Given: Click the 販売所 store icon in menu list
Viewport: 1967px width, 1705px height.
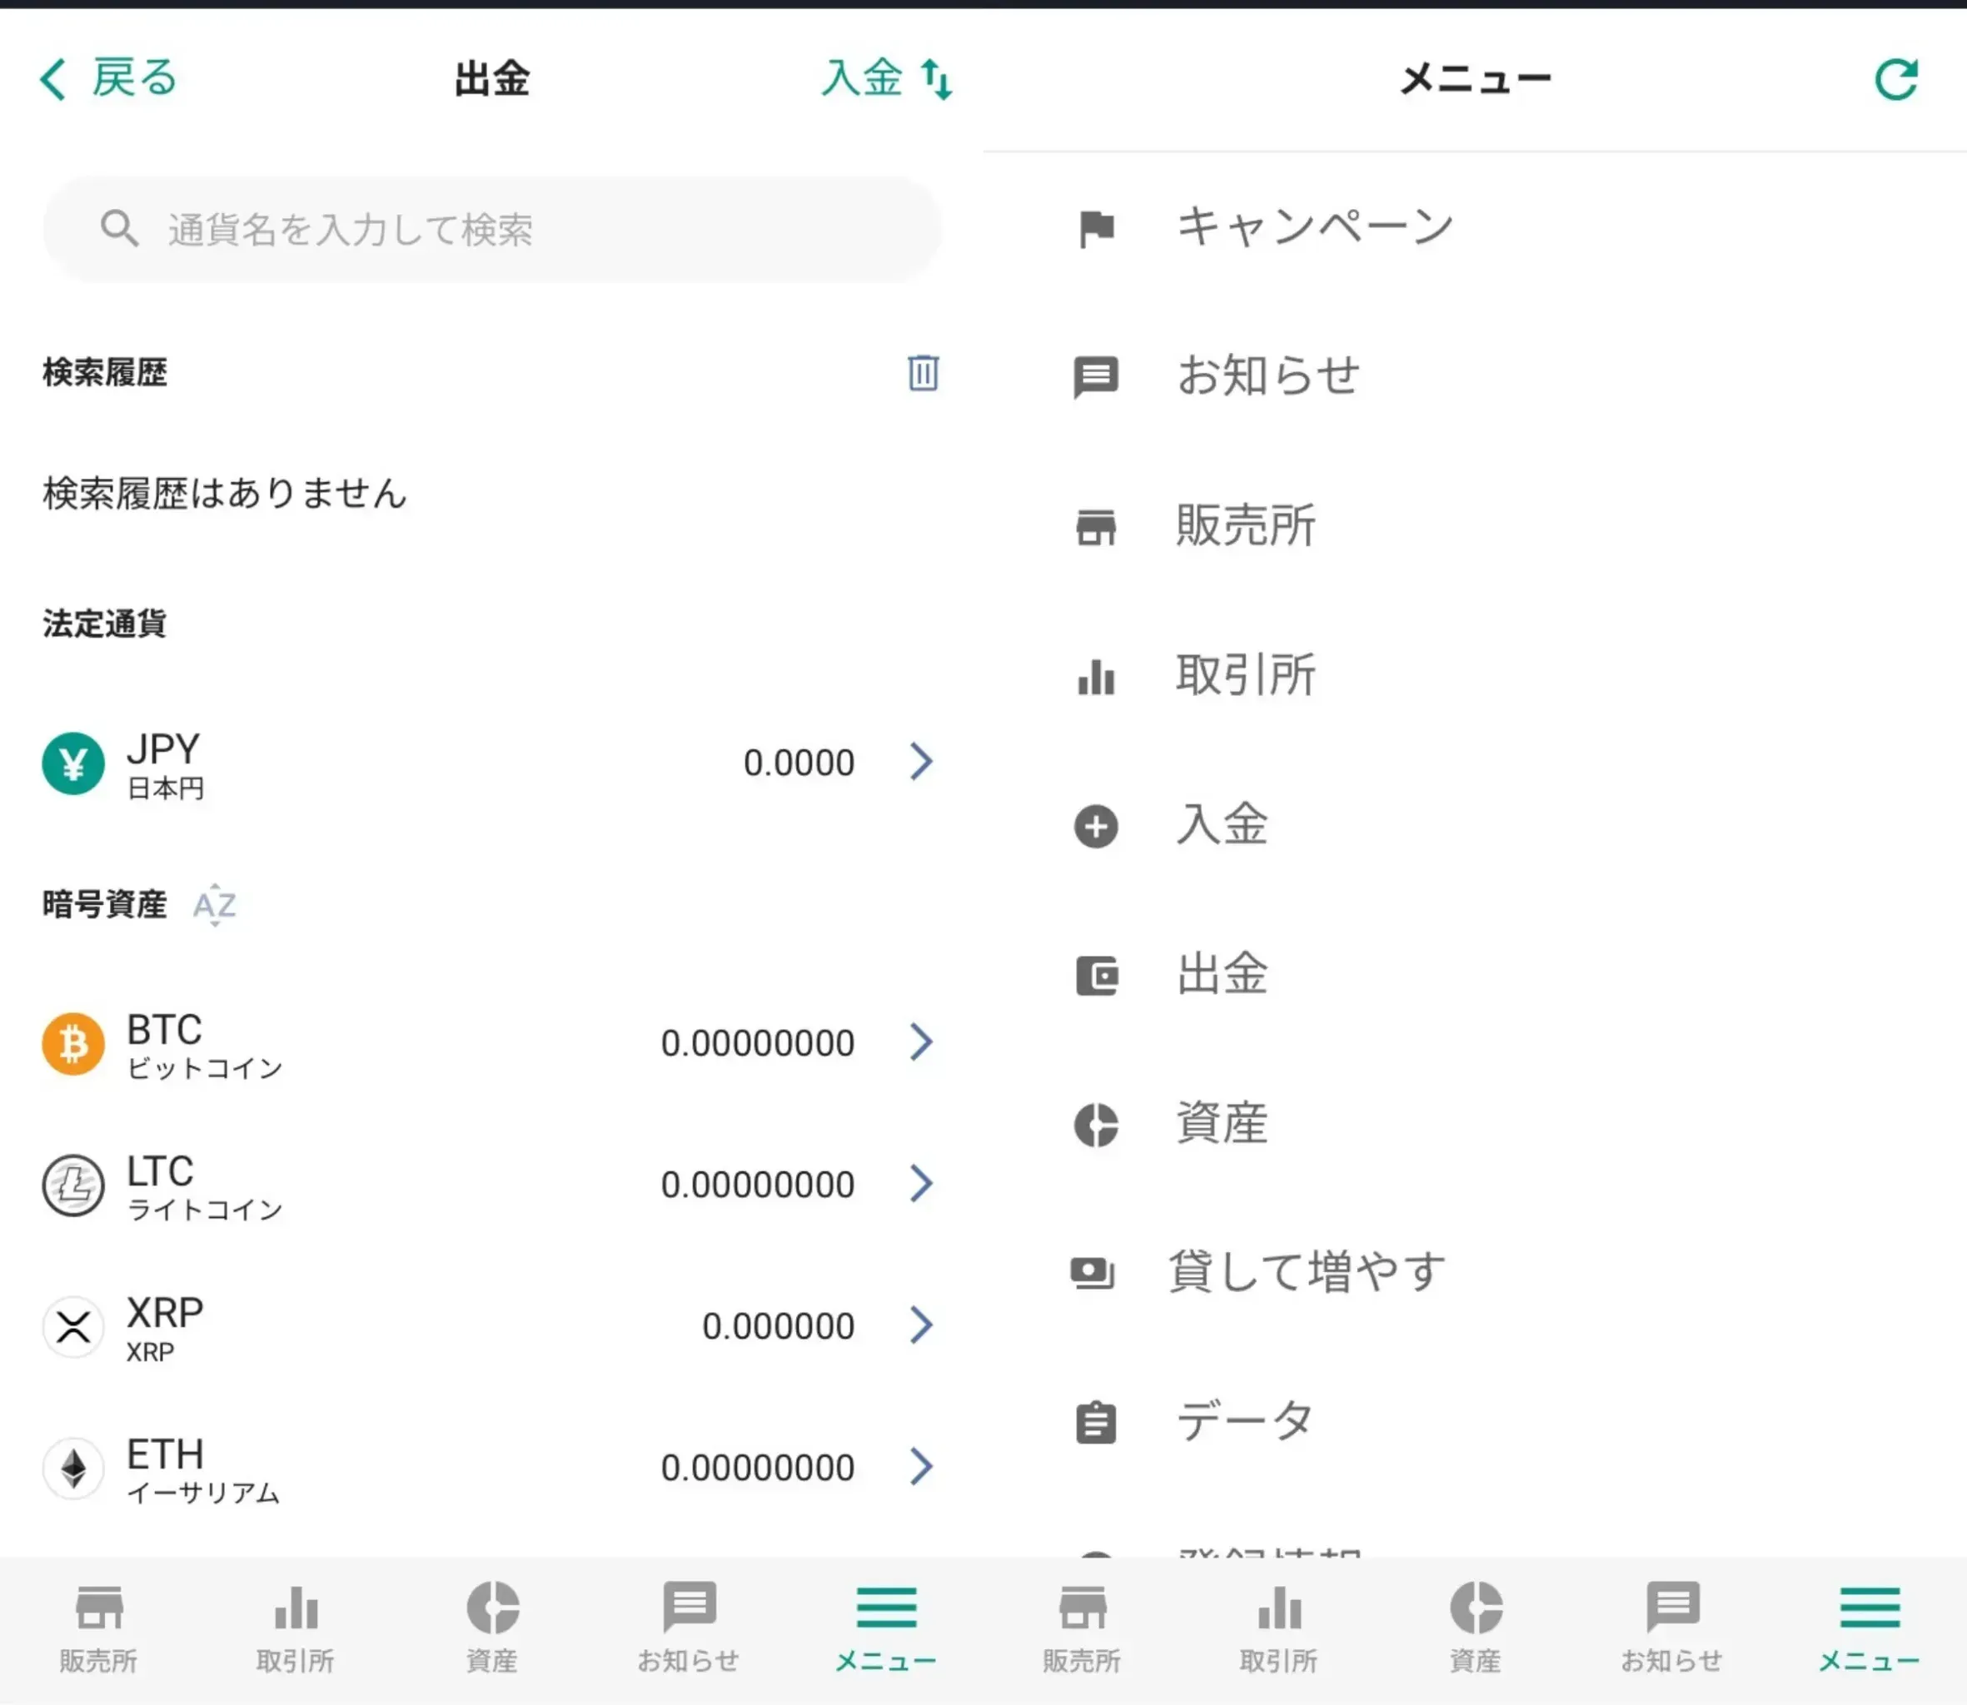Looking at the screenshot, I should pos(1096,526).
